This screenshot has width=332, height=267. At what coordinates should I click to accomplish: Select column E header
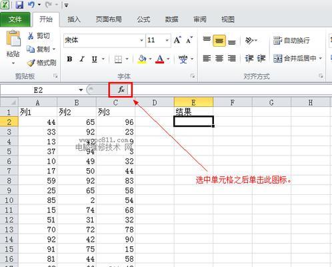(x=193, y=103)
